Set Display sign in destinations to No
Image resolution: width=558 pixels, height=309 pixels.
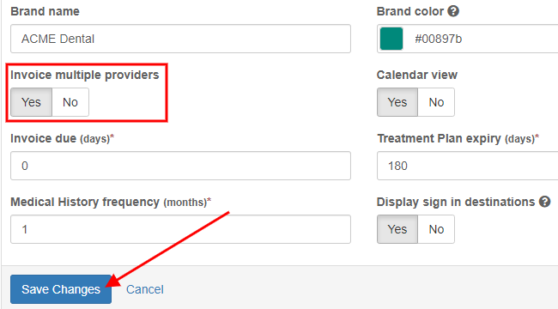pos(436,229)
